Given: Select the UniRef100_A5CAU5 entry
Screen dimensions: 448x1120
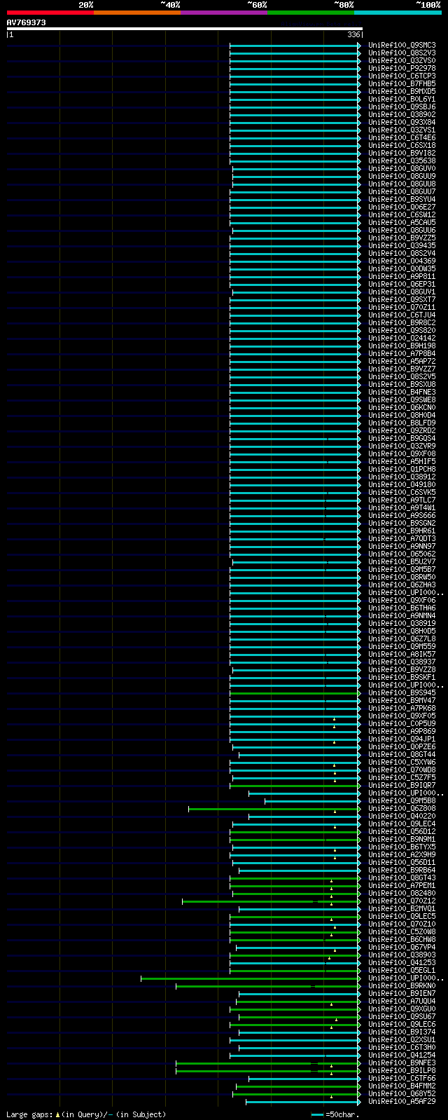Looking at the screenshot, I should pyautogui.click(x=402, y=223).
